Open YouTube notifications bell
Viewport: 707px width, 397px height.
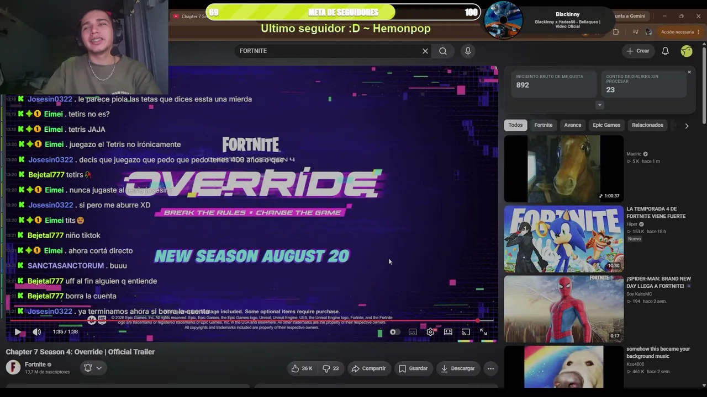(x=666, y=51)
